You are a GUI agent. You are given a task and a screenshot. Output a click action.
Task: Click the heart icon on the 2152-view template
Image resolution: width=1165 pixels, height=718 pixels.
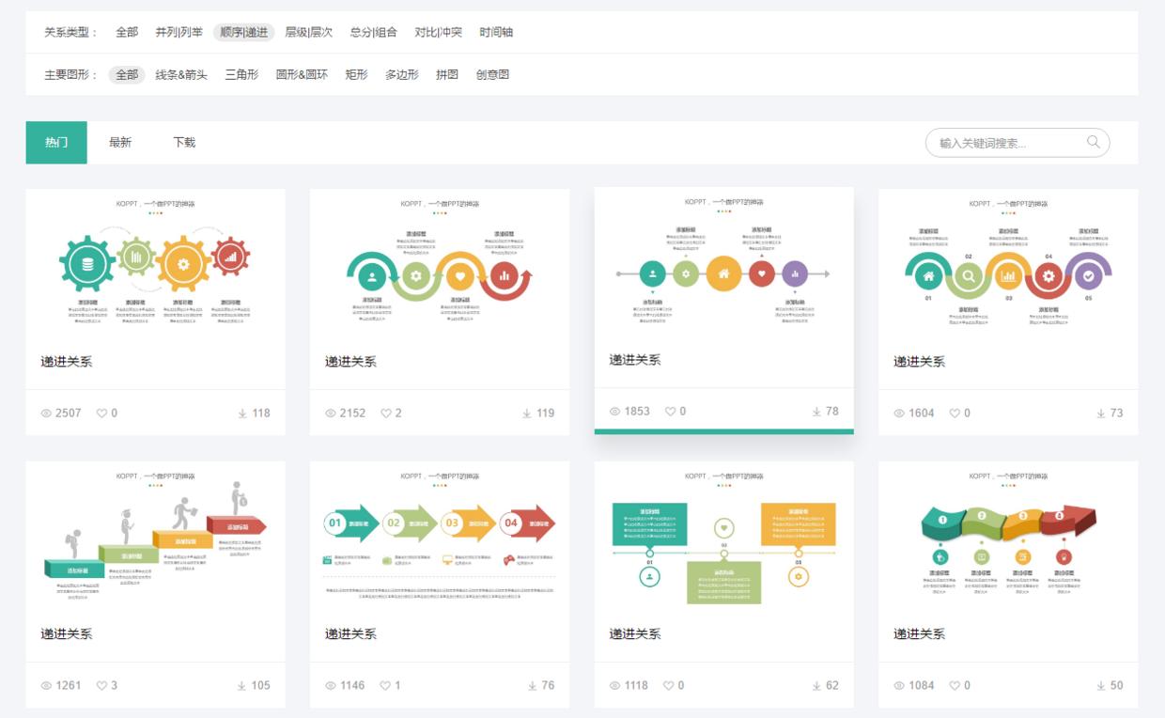384,412
